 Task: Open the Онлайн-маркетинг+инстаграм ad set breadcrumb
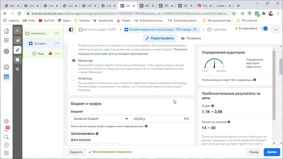pos(161,30)
